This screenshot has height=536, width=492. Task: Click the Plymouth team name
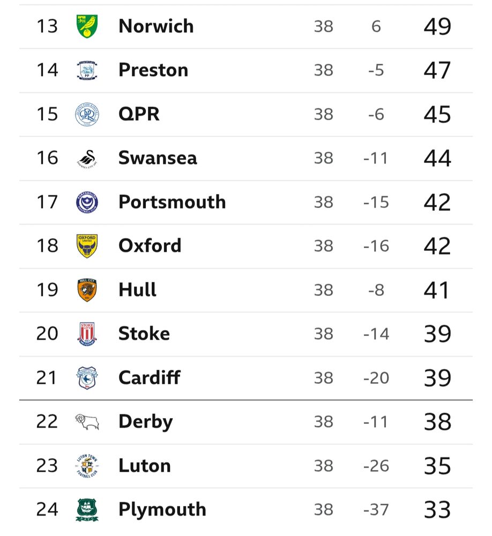pos(162,510)
